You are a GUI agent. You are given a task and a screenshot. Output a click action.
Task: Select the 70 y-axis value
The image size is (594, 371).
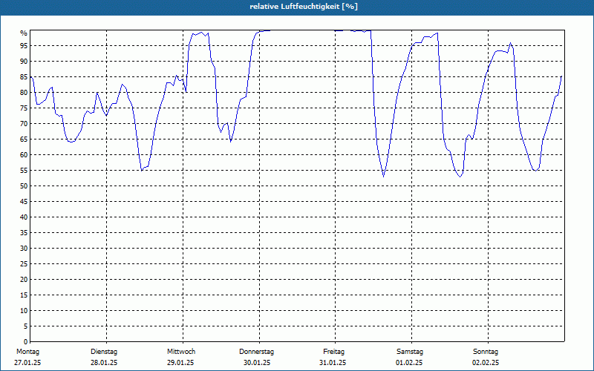tap(24, 124)
